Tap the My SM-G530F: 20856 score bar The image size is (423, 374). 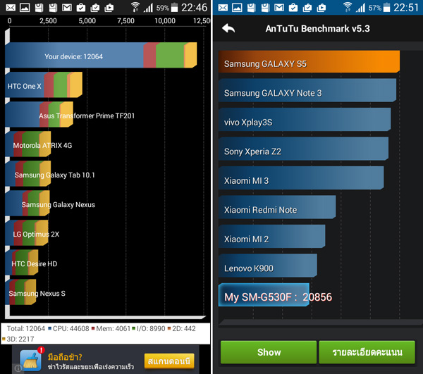[x=264, y=295]
